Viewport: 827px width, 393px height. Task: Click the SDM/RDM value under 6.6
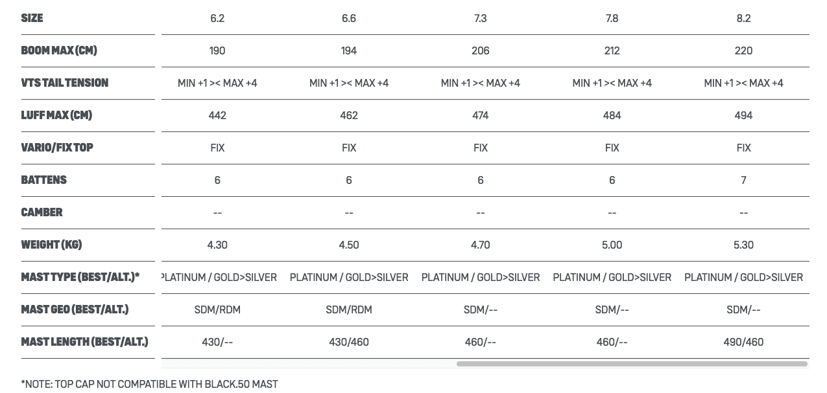[x=349, y=309]
